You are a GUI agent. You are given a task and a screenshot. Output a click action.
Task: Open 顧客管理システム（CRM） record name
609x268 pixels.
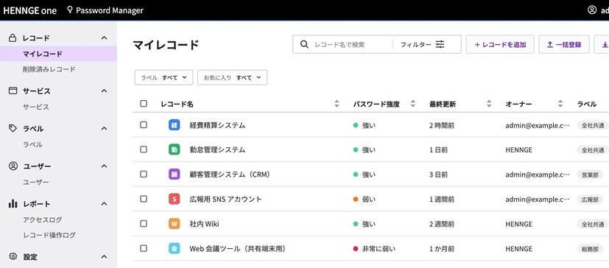[x=230, y=174]
